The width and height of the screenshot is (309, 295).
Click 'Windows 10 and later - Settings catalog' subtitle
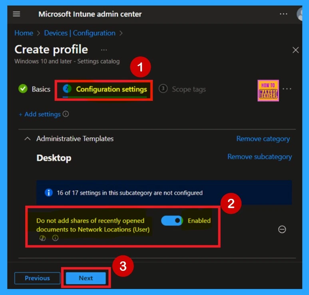pyautogui.click(x=67, y=61)
